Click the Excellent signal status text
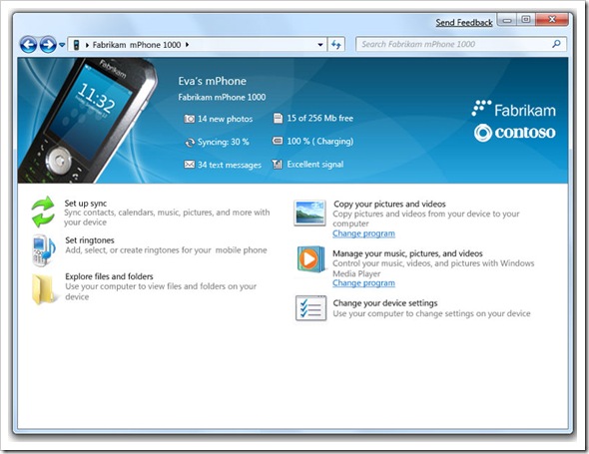Screen dimensions: 589x454 tap(315, 164)
